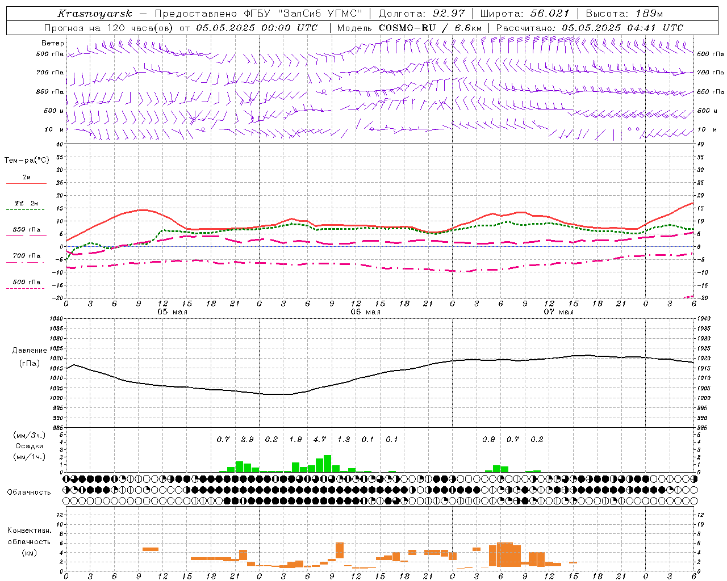Select the 'Тем-ра(°C)' temperature panel label
727x581 pixels.
coord(27,161)
